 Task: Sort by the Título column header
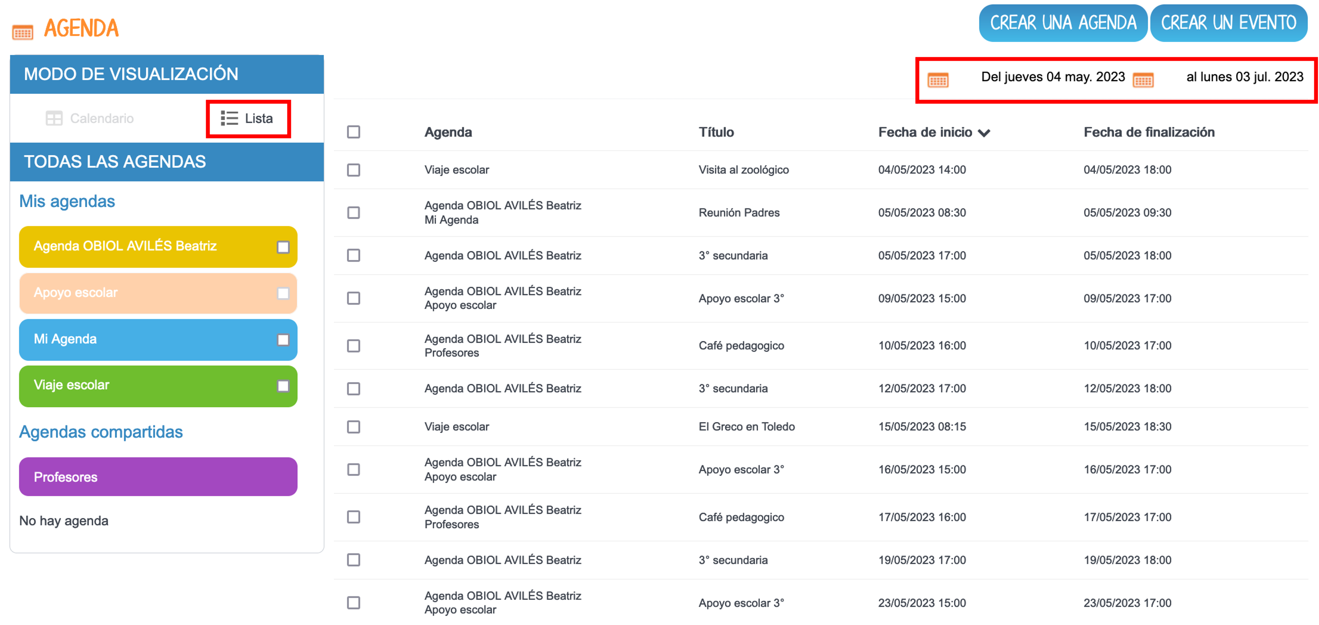click(716, 133)
